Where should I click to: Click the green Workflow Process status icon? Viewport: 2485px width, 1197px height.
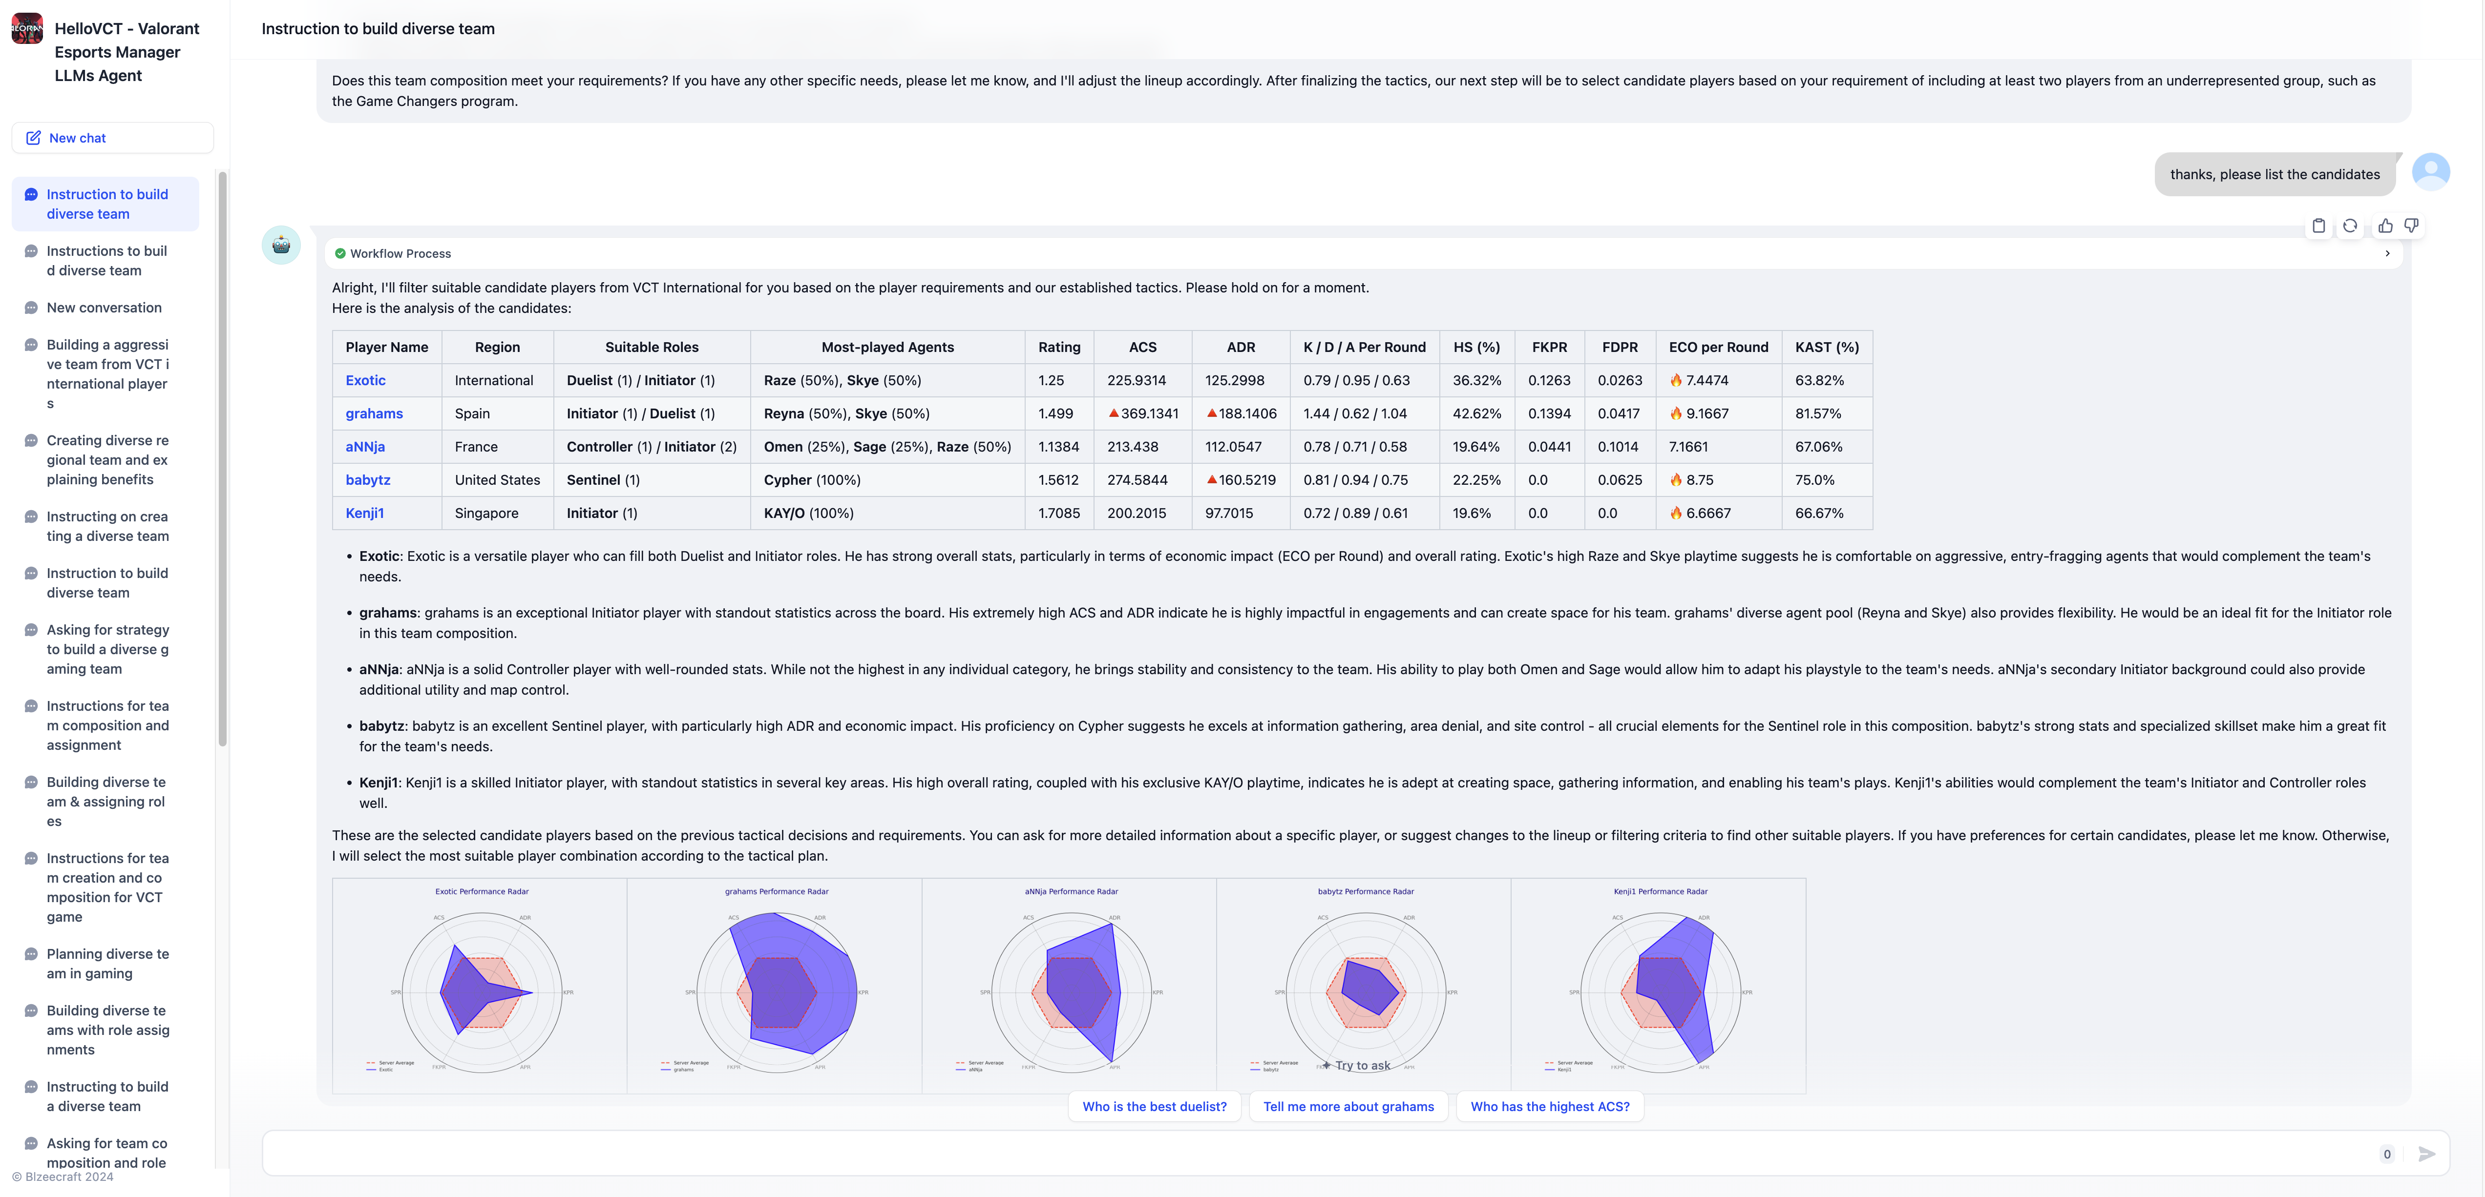[339, 254]
